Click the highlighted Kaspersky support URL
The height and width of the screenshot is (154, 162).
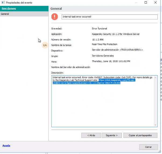pos(94,81)
